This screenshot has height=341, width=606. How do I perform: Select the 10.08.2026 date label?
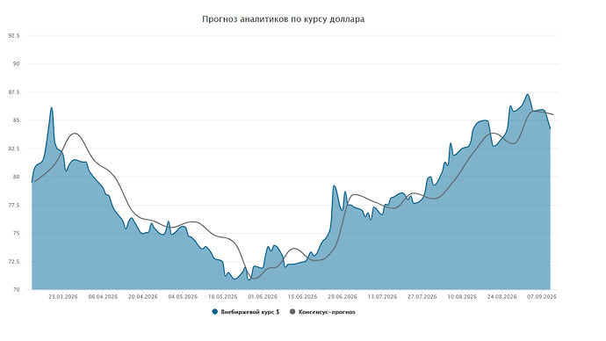pos(462,297)
